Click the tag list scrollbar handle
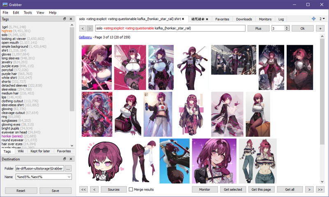Image resolution: width=329 pixels, height=197 pixels. (x=72, y=69)
